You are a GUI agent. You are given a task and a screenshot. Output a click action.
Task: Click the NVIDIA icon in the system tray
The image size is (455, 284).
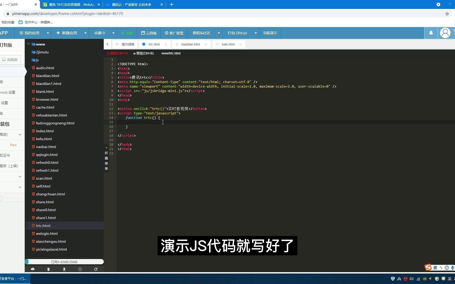[x=424, y=279]
